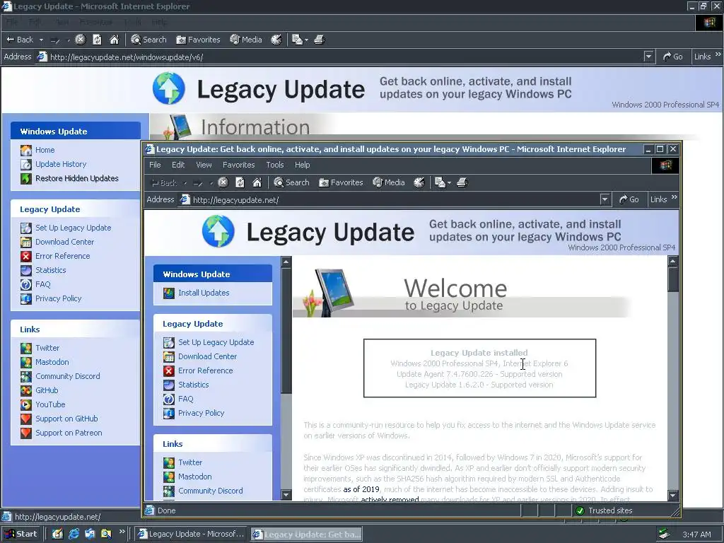Viewport: 724px width, 543px height.
Task: Open Tools menu in front window
Action: pos(275,165)
